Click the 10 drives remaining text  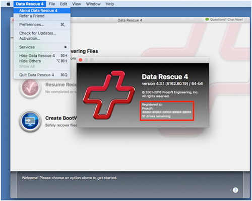pos(156,116)
